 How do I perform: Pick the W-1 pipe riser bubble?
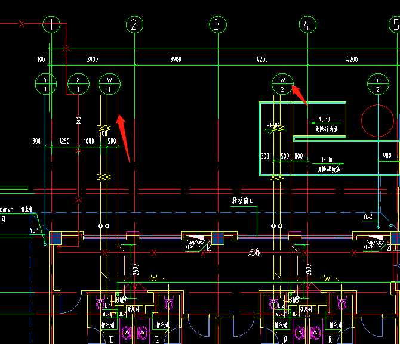tap(109, 84)
